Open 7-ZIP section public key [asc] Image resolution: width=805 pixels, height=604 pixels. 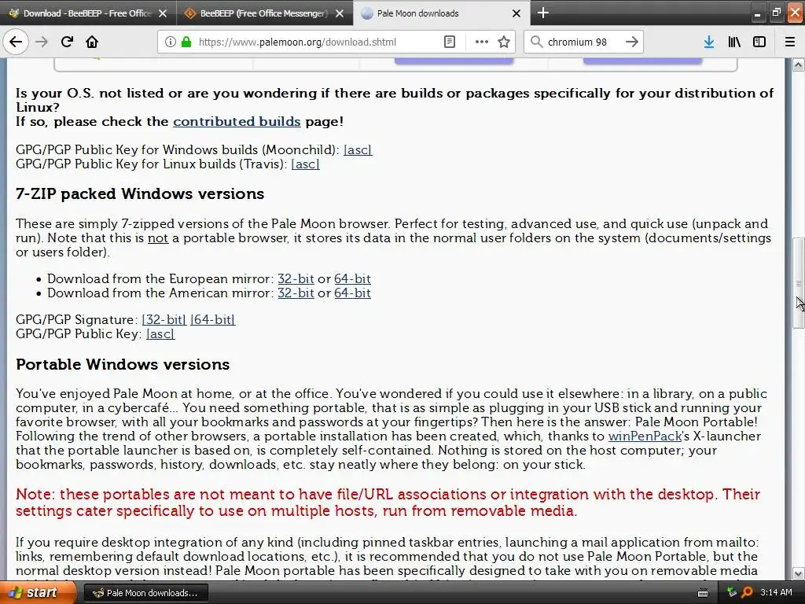[x=160, y=334]
